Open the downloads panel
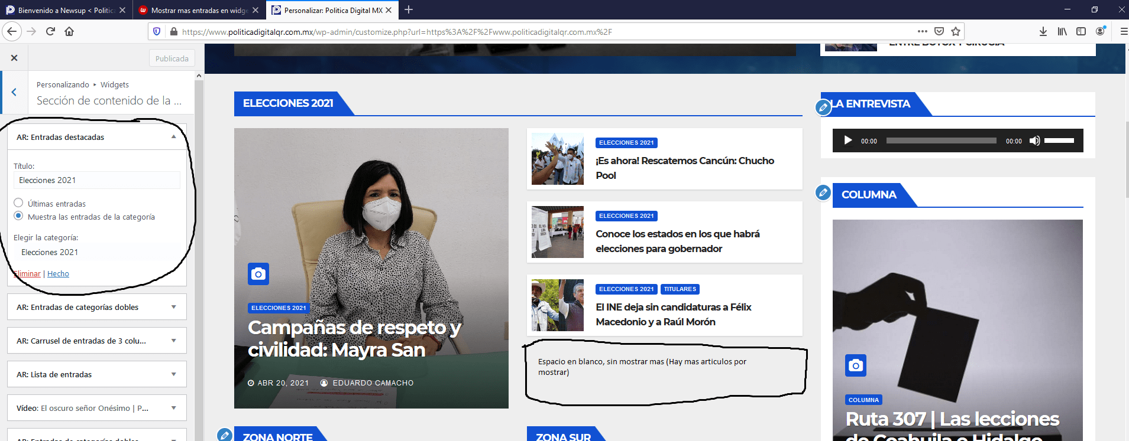Screen dimensions: 1129x441 tap(1043, 31)
